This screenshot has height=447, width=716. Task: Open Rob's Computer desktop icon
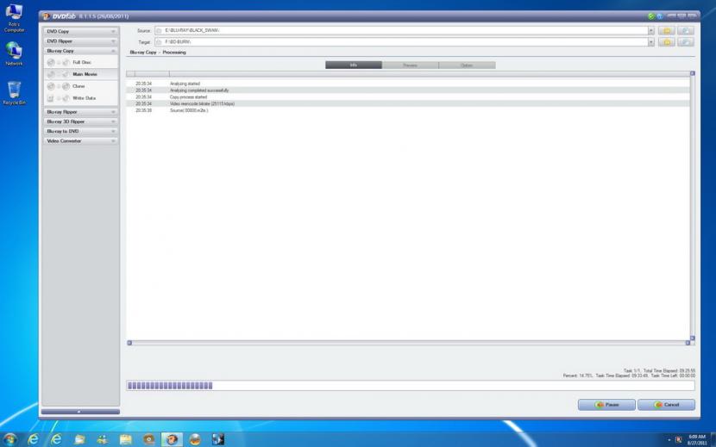pyautogui.click(x=14, y=18)
